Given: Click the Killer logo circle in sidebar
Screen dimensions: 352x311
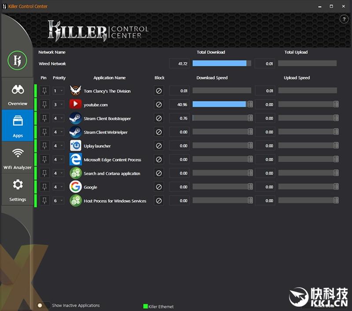Looking at the screenshot, I should pyautogui.click(x=17, y=60).
